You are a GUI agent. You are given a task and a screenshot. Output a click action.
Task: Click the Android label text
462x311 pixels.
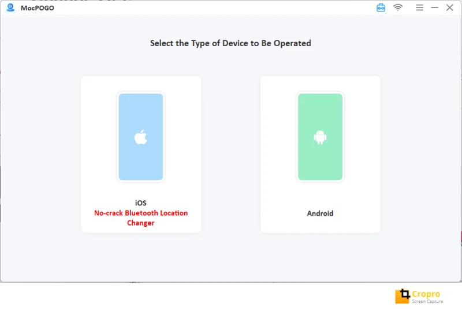coord(321,213)
